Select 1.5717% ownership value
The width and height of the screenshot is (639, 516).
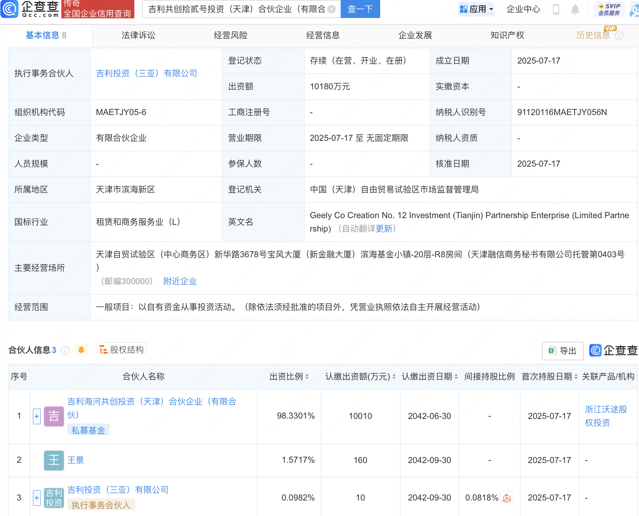[298, 460]
